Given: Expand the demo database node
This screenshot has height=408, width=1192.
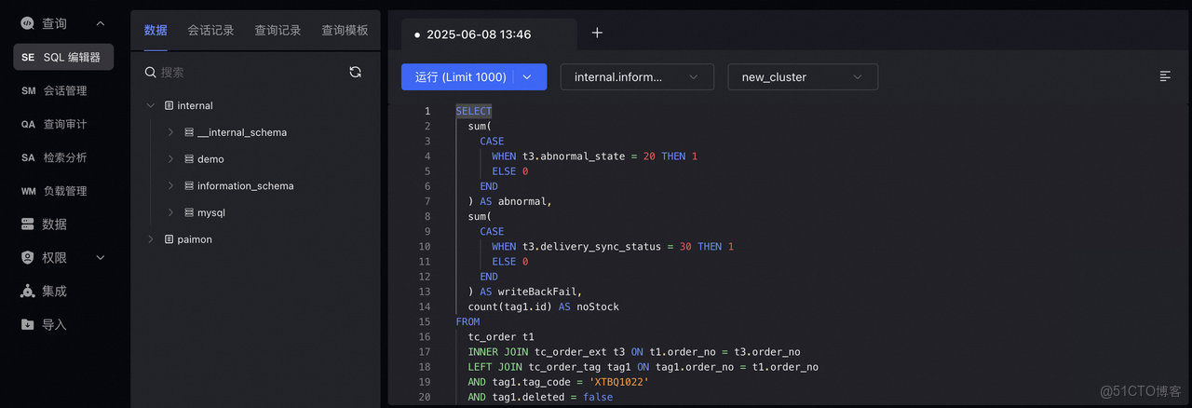Looking at the screenshot, I should tap(170, 159).
